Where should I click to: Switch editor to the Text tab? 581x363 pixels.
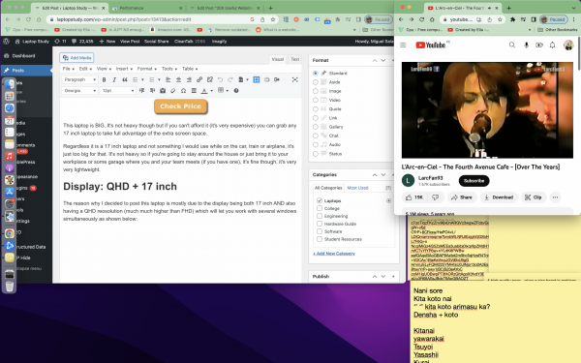(295, 59)
